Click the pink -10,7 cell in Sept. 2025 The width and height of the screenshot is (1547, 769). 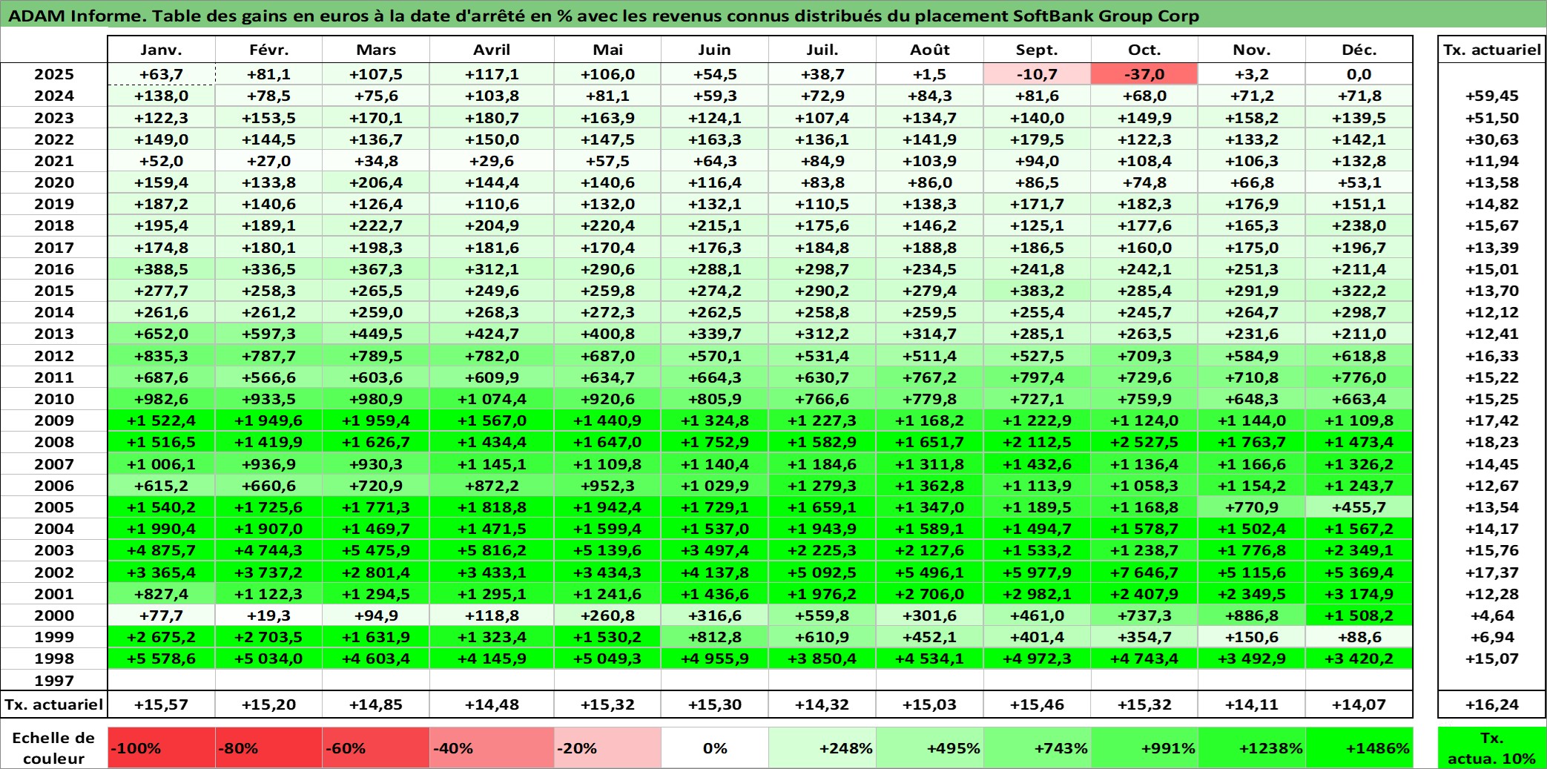[1038, 74]
